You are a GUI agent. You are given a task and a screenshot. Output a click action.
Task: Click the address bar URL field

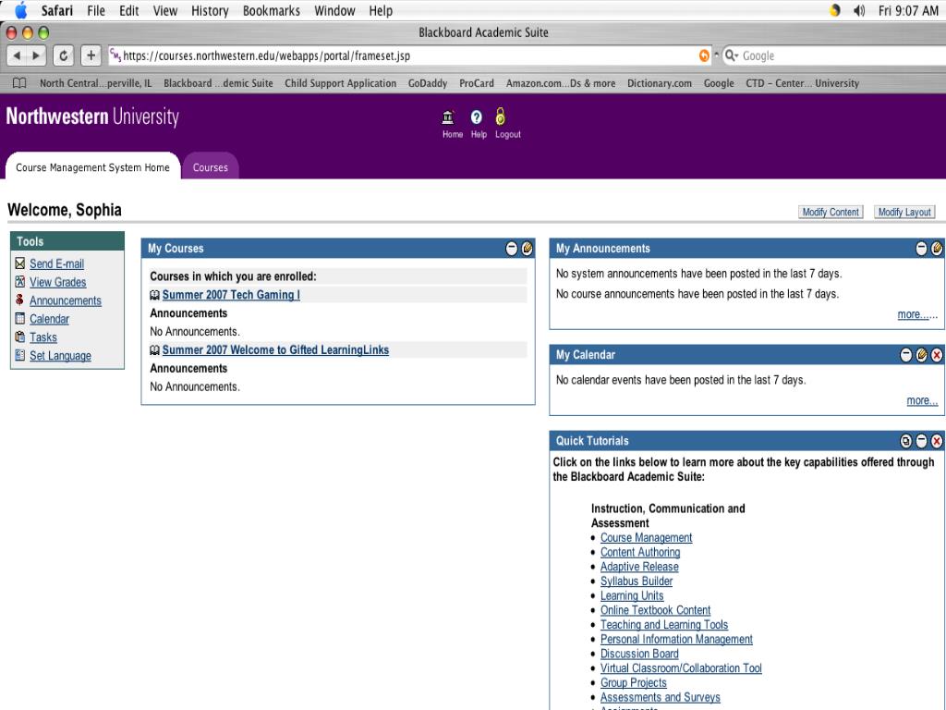coord(403,55)
